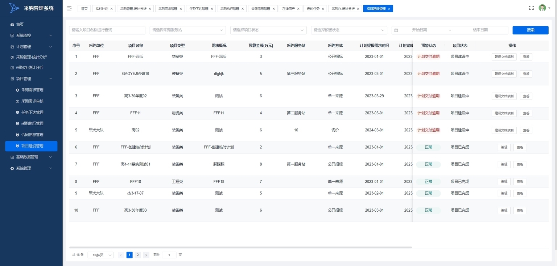
Task: Close the 临时计划 tab
Action: tap(111, 9)
